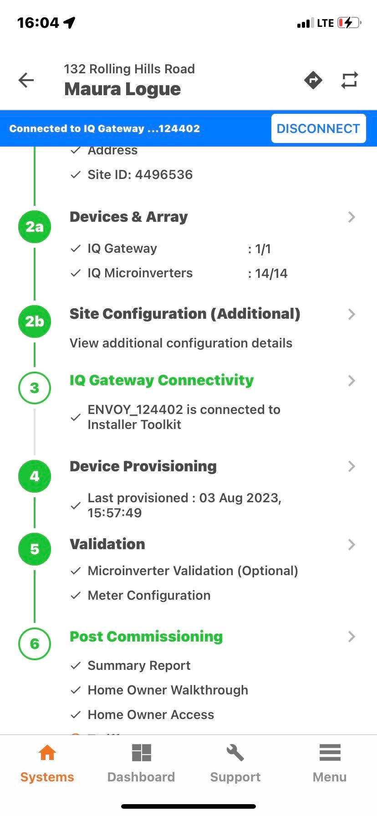Open Site Configuration (Additional) details
Screen dimensions: 377x816
coord(185,314)
